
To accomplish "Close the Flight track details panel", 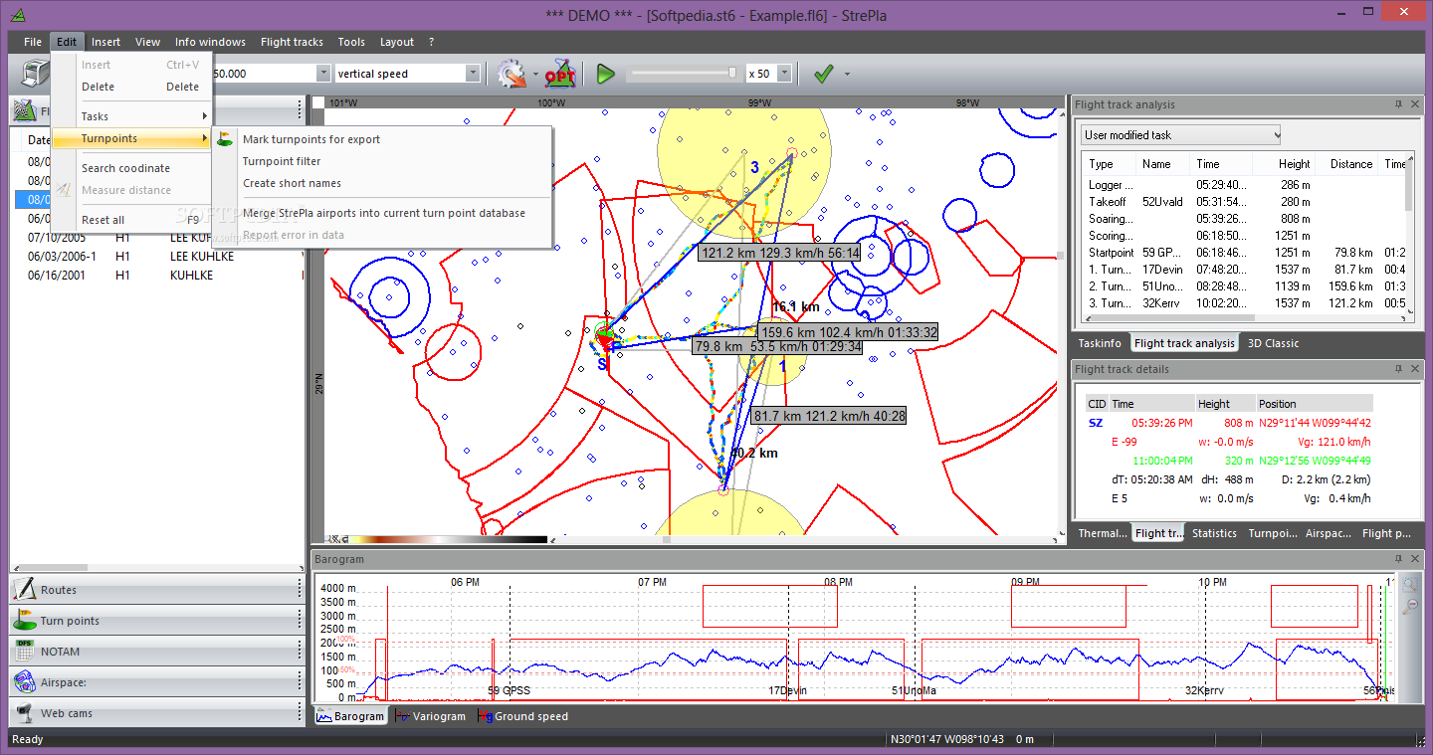I will click(x=1414, y=369).
